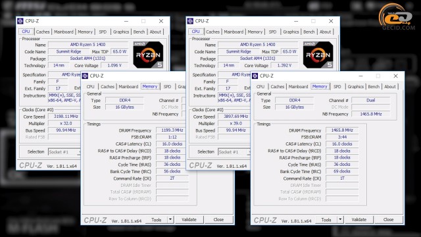Go to Bench tab in 1T memory window

(374, 86)
